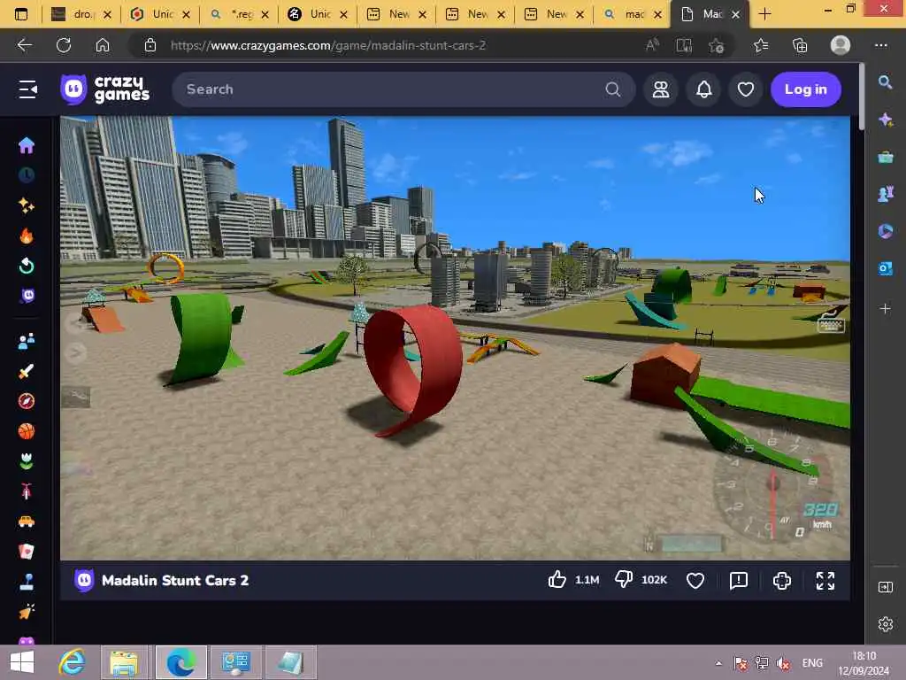The height and width of the screenshot is (680, 906).
Task: Focus the CrazyGames Search field
Action: pyautogui.click(x=403, y=89)
